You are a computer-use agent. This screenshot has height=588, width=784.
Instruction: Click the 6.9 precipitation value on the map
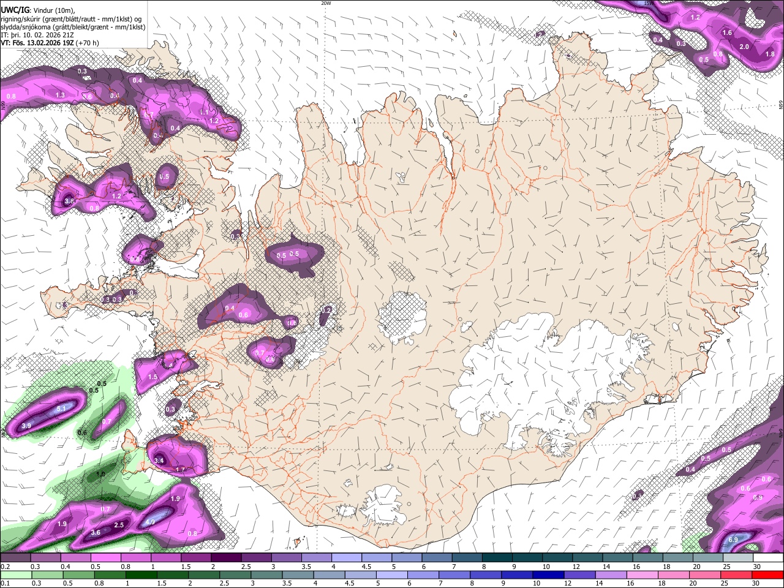pyautogui.click(x=734, y=540)
